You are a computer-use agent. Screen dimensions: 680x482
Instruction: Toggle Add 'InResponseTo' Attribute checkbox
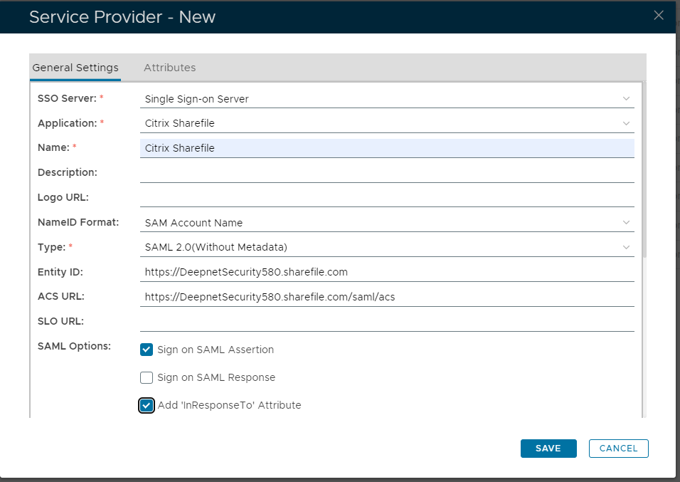click(147, 405)
